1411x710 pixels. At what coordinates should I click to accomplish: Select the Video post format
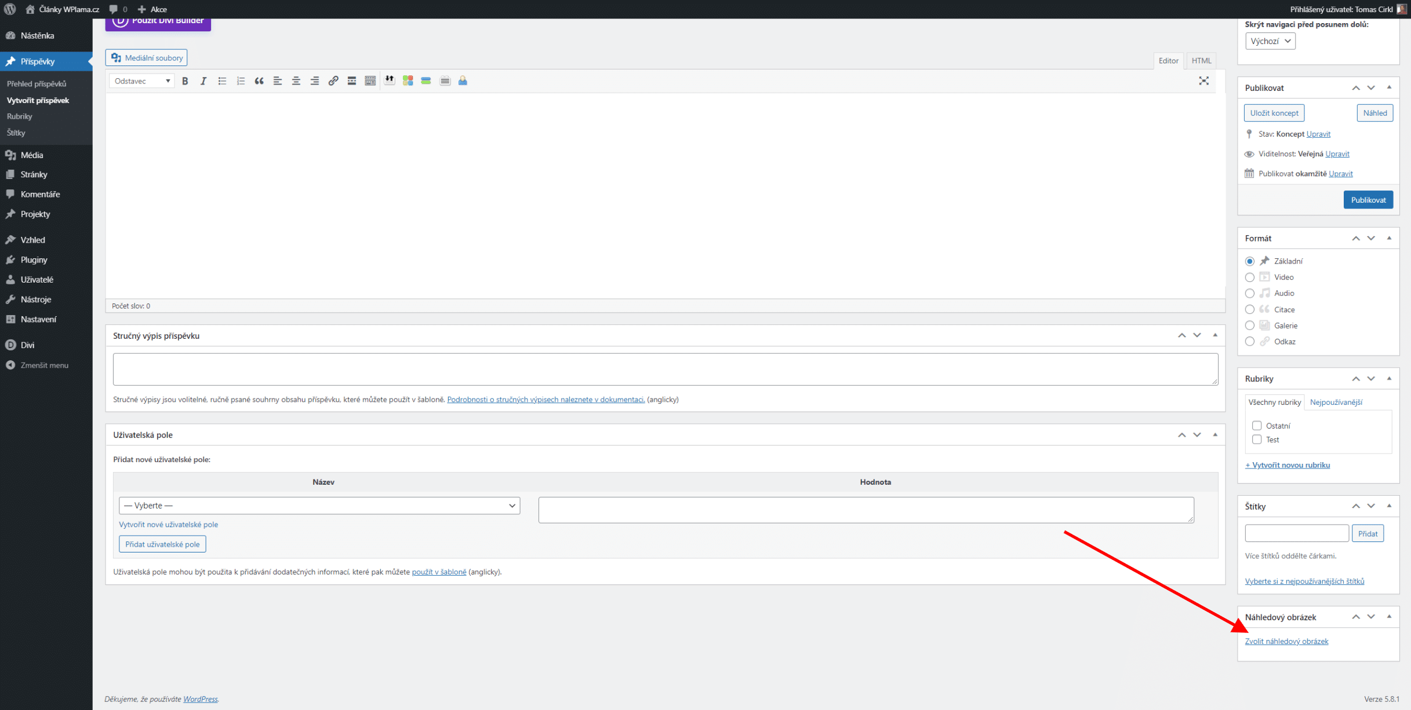[x=1250, y=277]
